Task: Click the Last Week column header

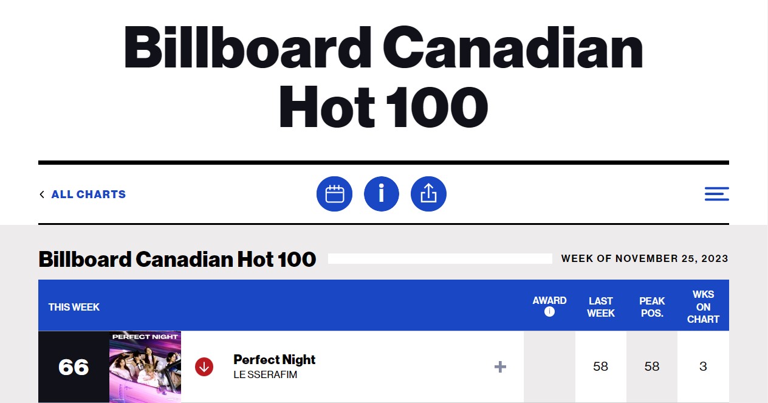Action: coord(601,307)
